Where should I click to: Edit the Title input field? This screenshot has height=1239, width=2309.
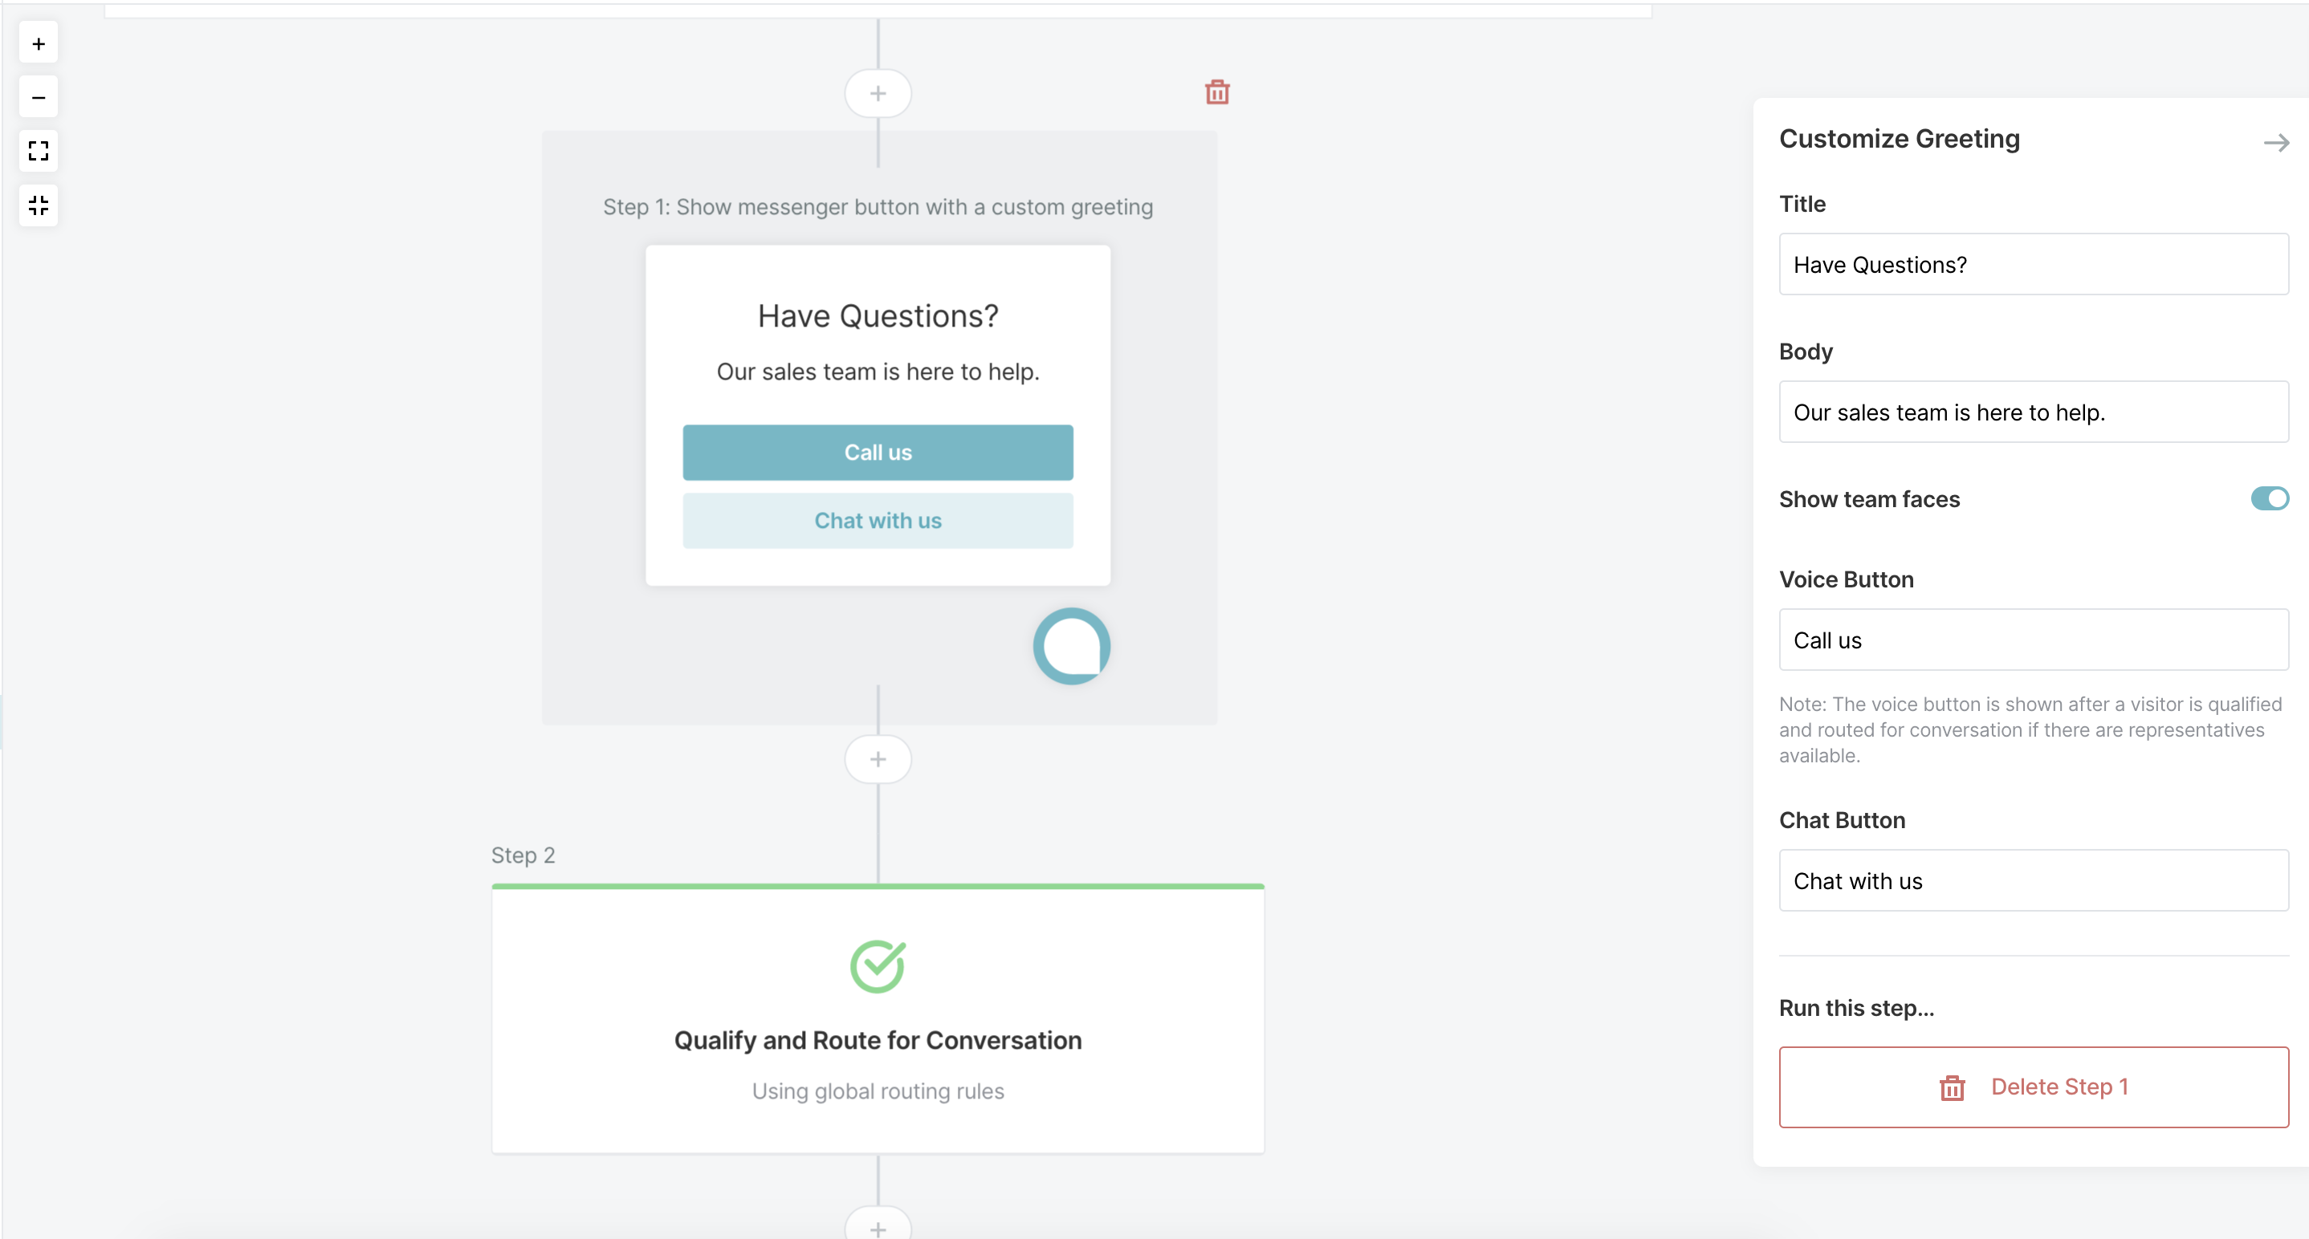(2033, 264)
